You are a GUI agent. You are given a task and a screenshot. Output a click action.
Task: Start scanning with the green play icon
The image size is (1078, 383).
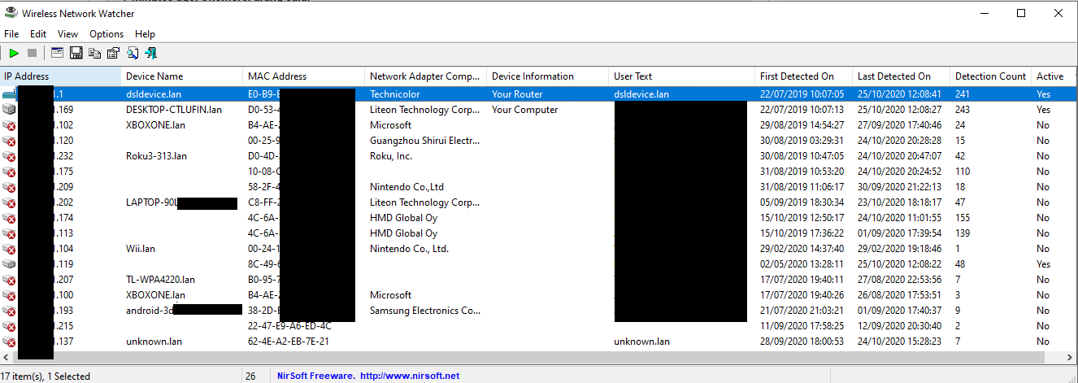[x=14, y=53]
